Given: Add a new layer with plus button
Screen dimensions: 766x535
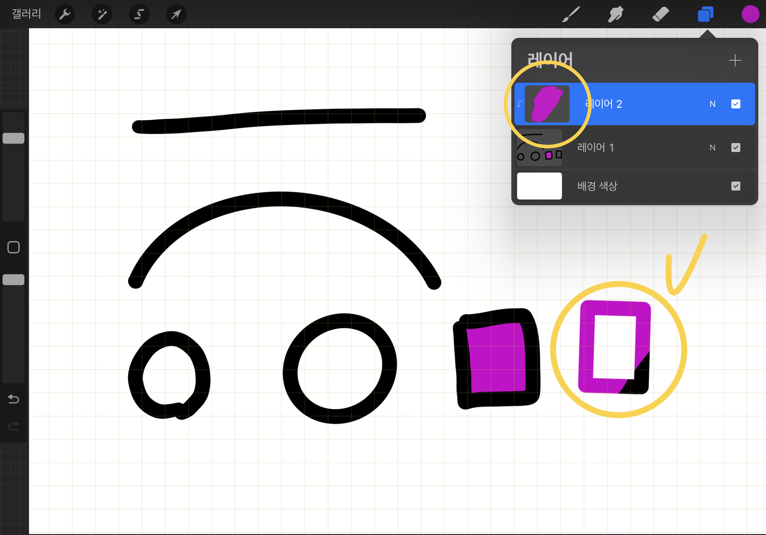Looking at the screenshot, I should [x=735, y=60].
